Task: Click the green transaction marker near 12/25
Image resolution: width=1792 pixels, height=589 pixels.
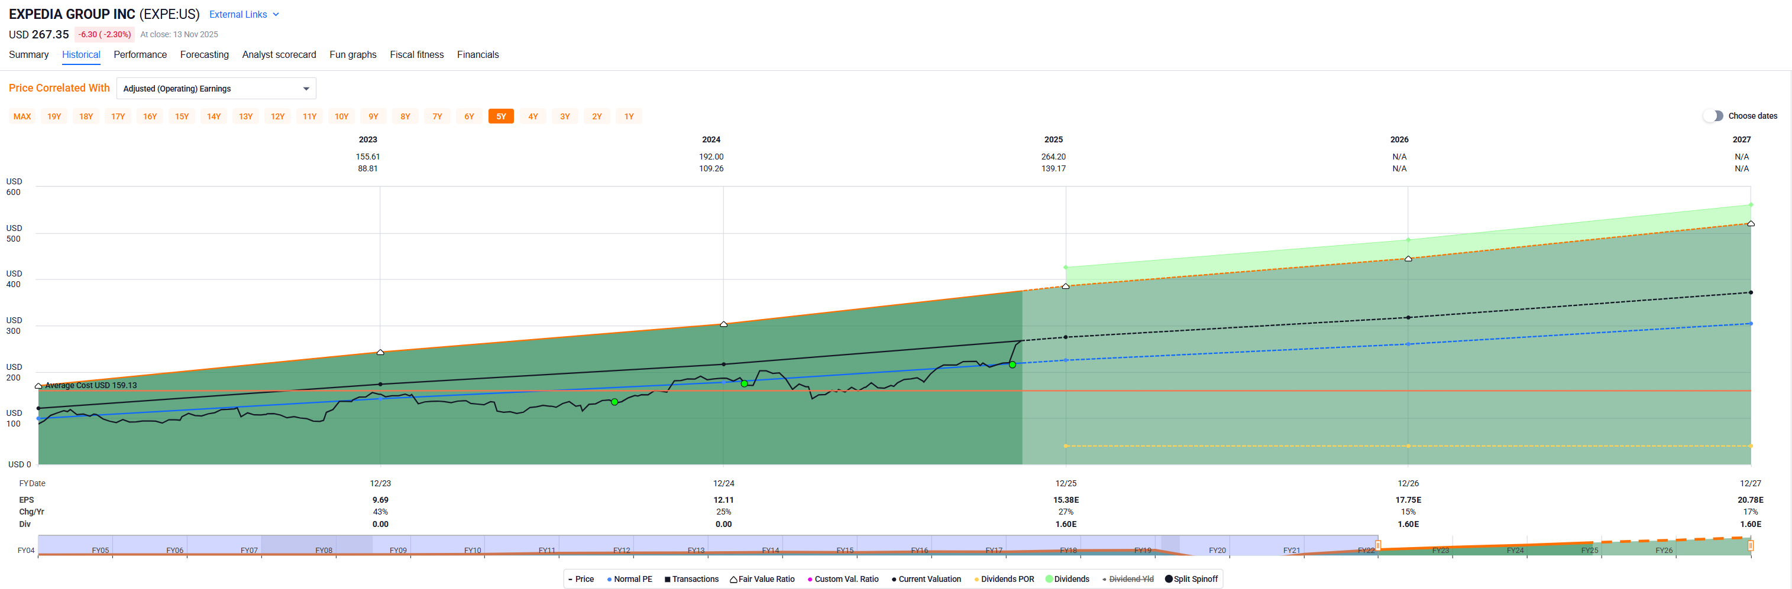Action: 1012,365
